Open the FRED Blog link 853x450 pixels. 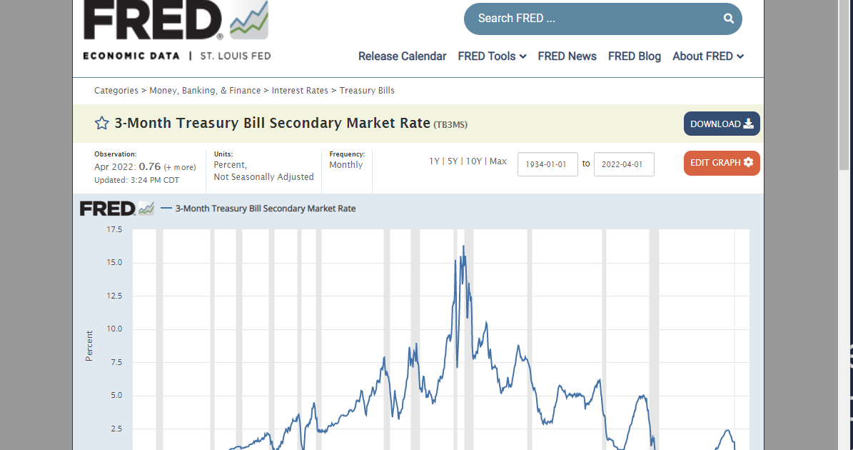(635, 56)
